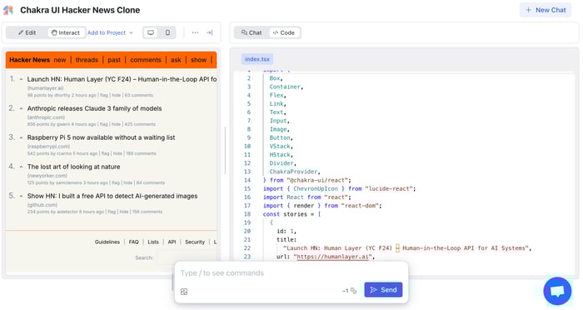
Task: Toggle Interact mode on the preview
Action: pyautogui.click(x=66, y=32)
